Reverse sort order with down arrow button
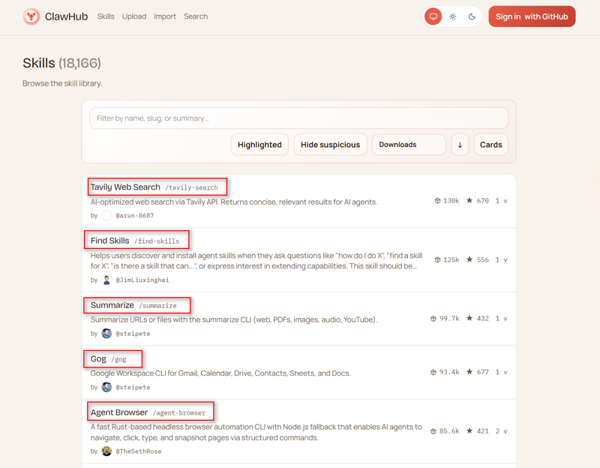600x468 pixels. pyautogui.click(x=460, y=145)
